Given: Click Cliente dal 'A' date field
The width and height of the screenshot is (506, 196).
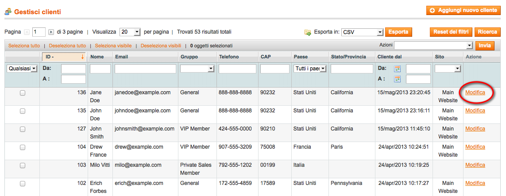Looking at the screenshot, I should [418, 79].
